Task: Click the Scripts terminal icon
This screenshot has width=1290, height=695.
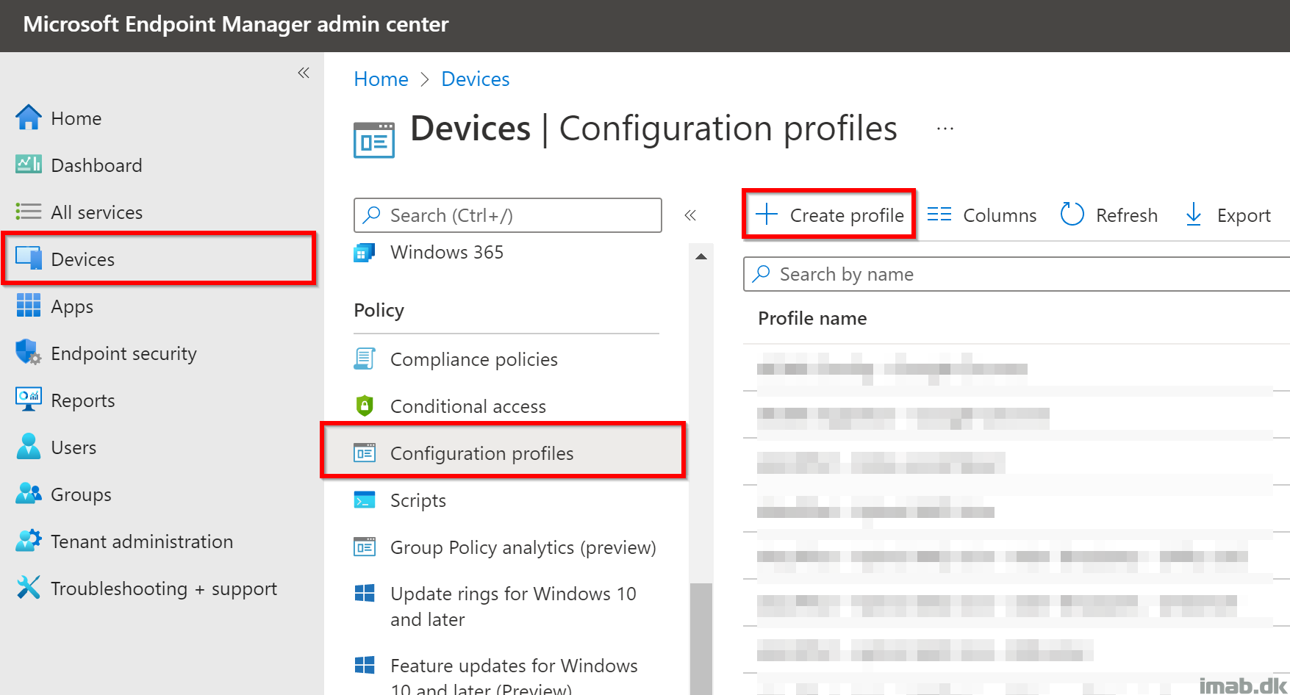Action: (x=365, y=500)
